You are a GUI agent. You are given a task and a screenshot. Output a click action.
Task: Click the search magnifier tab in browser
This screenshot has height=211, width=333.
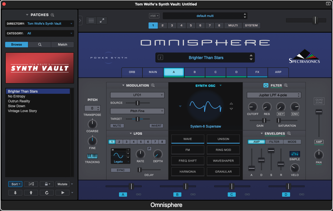40,44
